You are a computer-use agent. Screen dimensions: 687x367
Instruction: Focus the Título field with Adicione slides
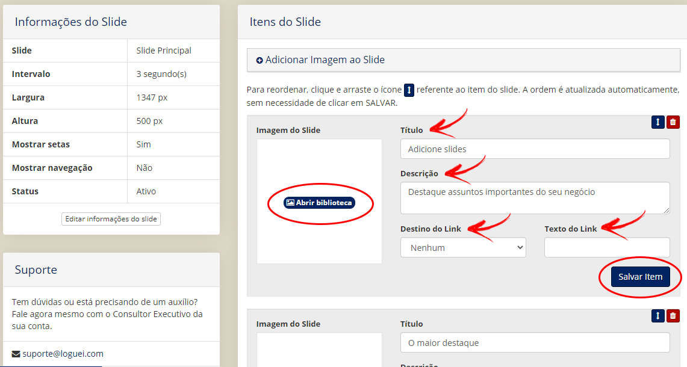535,149
